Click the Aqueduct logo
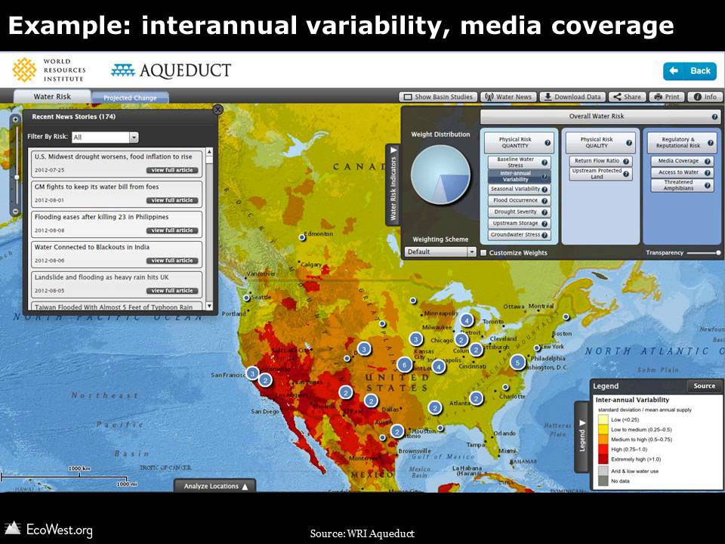Screen dimensions: 725x544 coord(171,70)
